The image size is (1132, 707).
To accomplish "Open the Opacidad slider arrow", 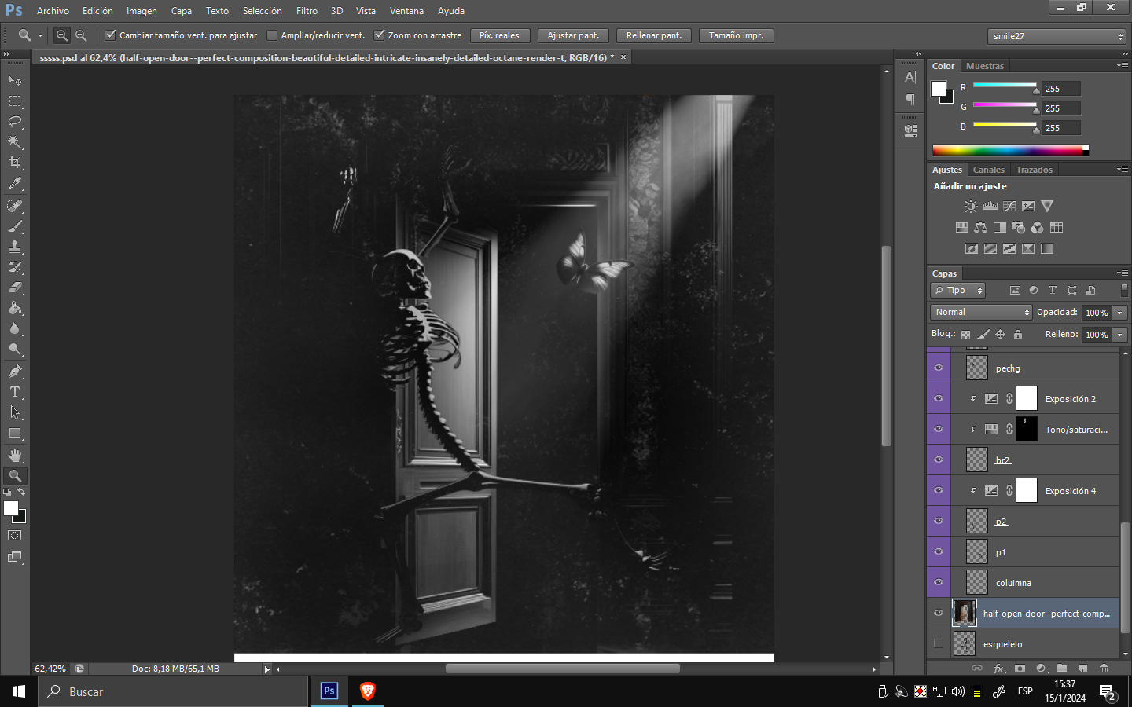I will pos(1120,313).
